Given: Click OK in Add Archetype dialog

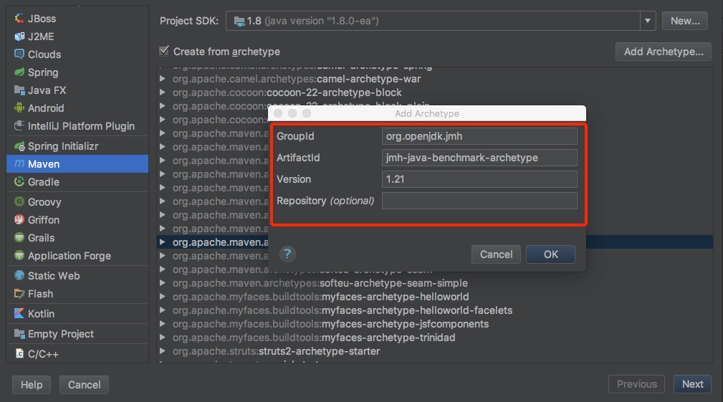Looking at the screenshot, I should (x=550, y=254).
